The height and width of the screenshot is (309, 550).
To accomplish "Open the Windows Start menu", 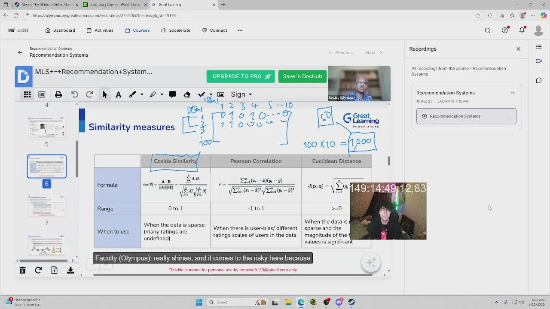I will (x=199, y=302).
